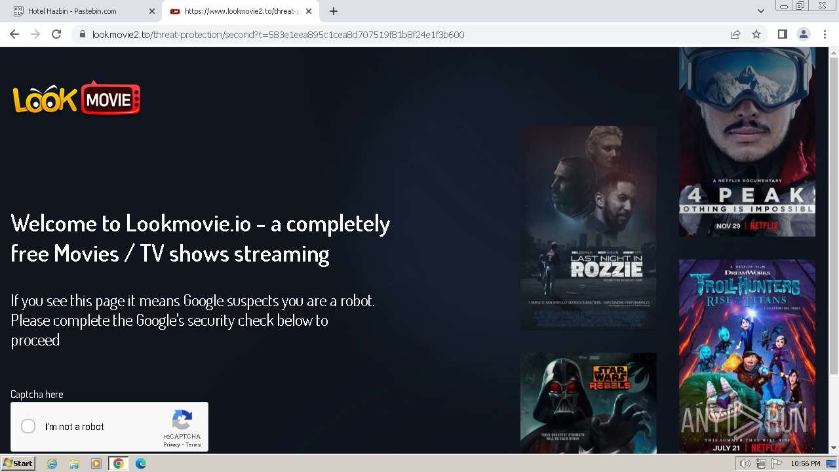Open the Chrome profile menu
The image size is (839, 472).
(803, 34)
